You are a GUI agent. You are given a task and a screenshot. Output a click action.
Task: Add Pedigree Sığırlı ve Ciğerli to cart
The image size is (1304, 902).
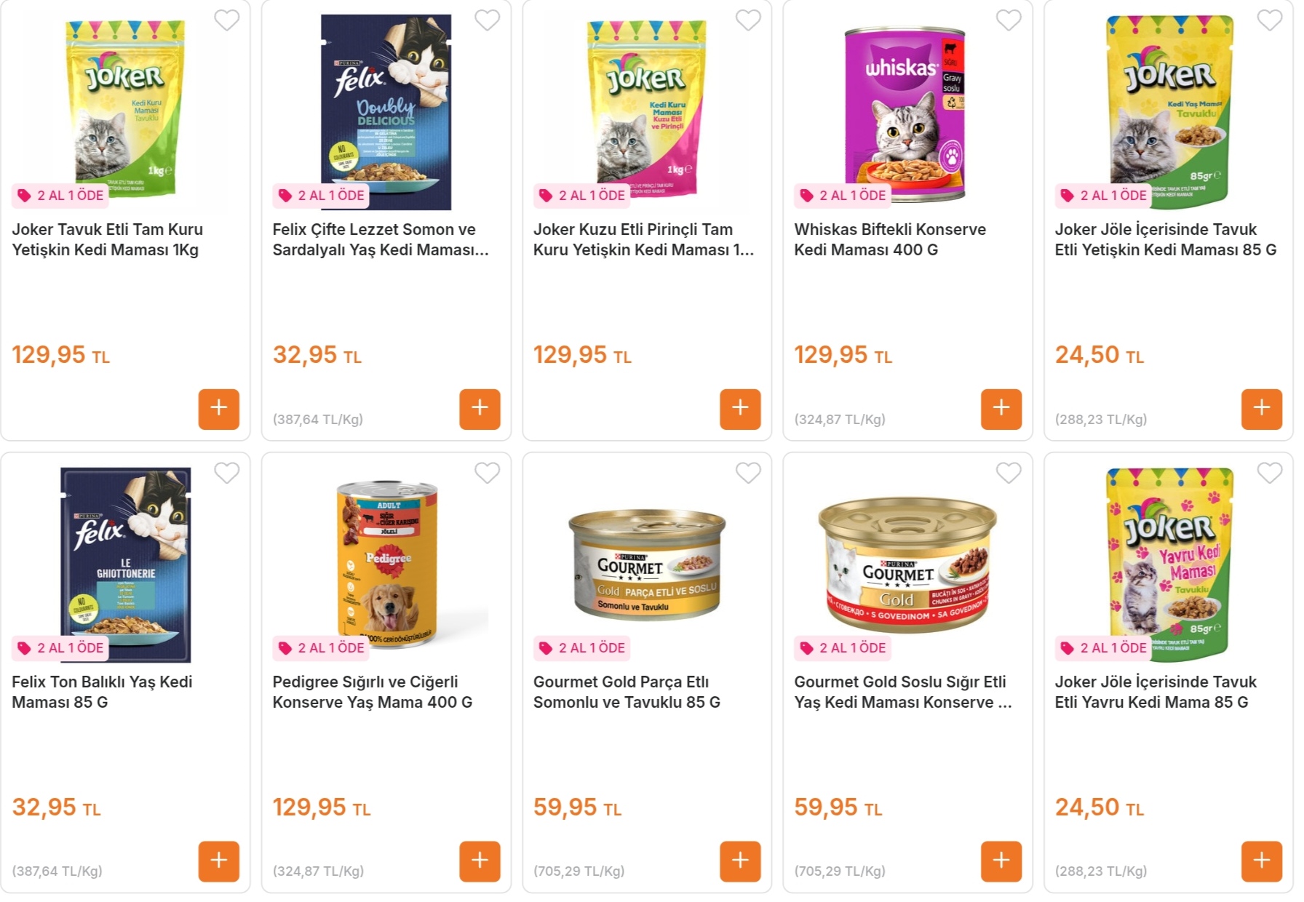pos(480,861)
